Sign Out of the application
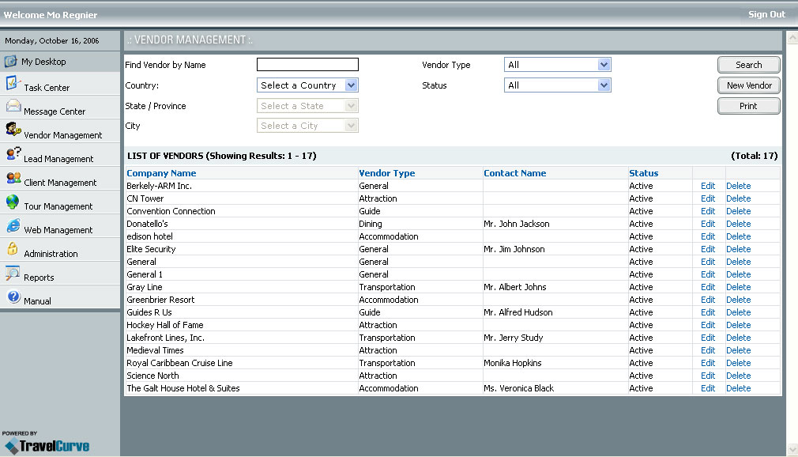This screenshot has height=457, width=798. [x=766, y=14]
